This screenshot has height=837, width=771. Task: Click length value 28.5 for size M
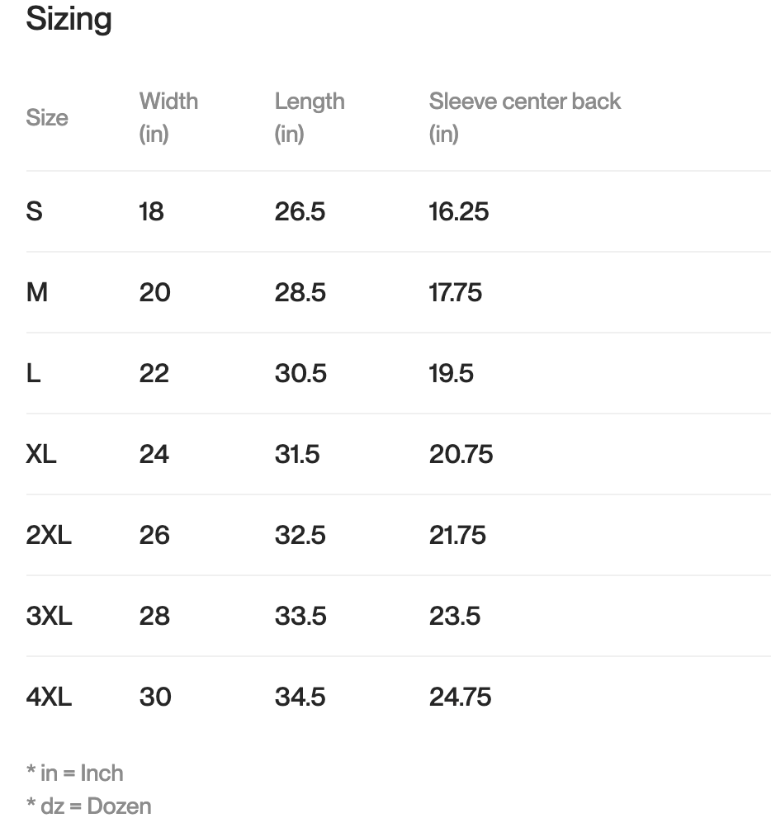(300, 292)
